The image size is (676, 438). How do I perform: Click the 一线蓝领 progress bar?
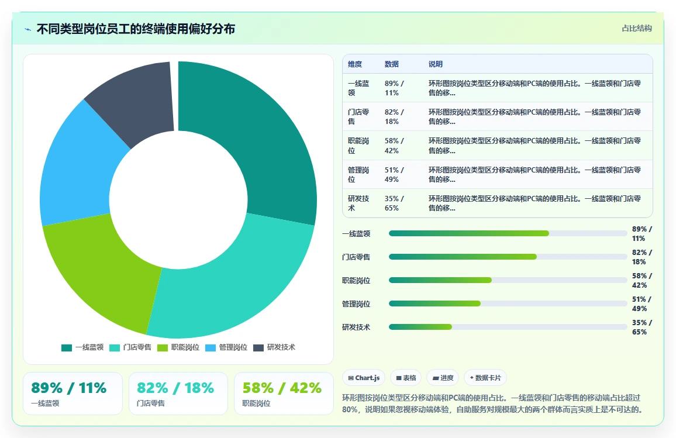tap(508, 233)
